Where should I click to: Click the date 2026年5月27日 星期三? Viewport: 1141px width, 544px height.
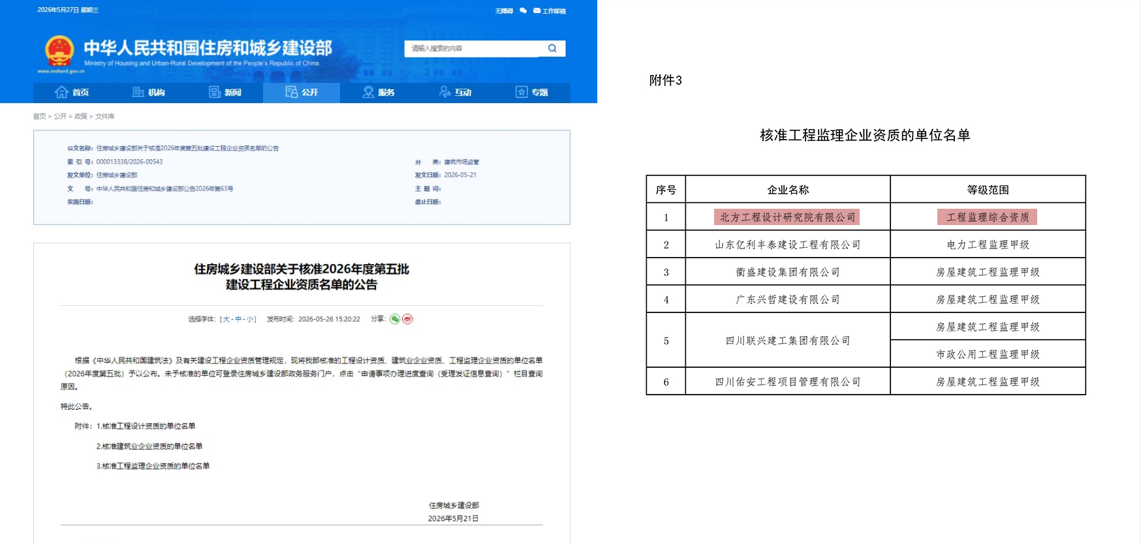pos(68,10)
